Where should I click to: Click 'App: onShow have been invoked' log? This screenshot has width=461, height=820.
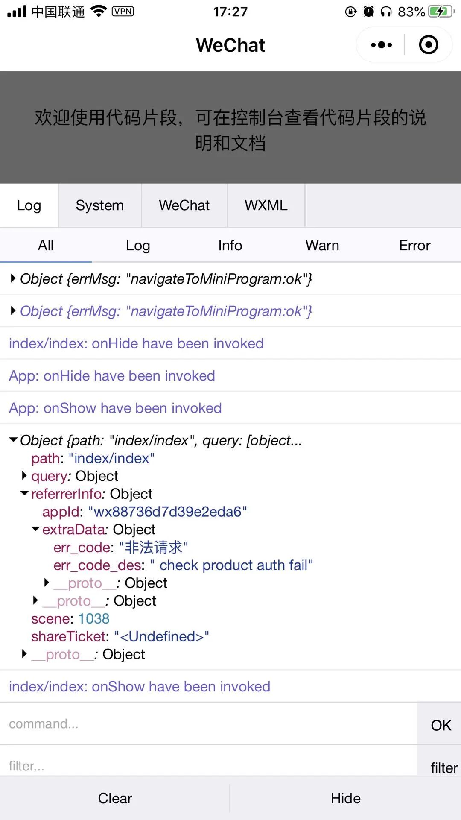click(x=115, y=408)
